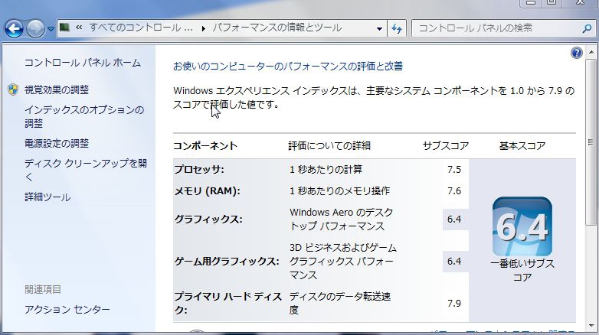This screenshot has height=335, width=599.
Task: Click the 一番低いサブスコア caption
Action: [522, 270]
